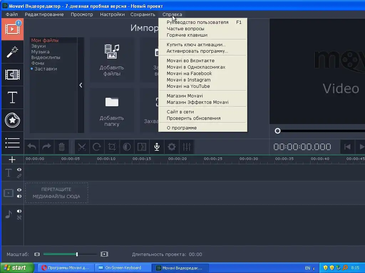Click Add folder icon
This screenshot has height=273, width=365.
coord(112,102)
